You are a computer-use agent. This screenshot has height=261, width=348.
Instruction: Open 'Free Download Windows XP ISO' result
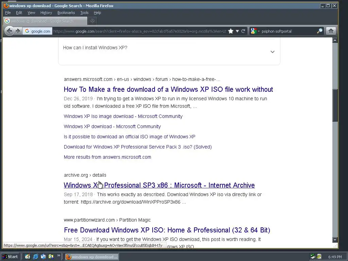[167, 230]
